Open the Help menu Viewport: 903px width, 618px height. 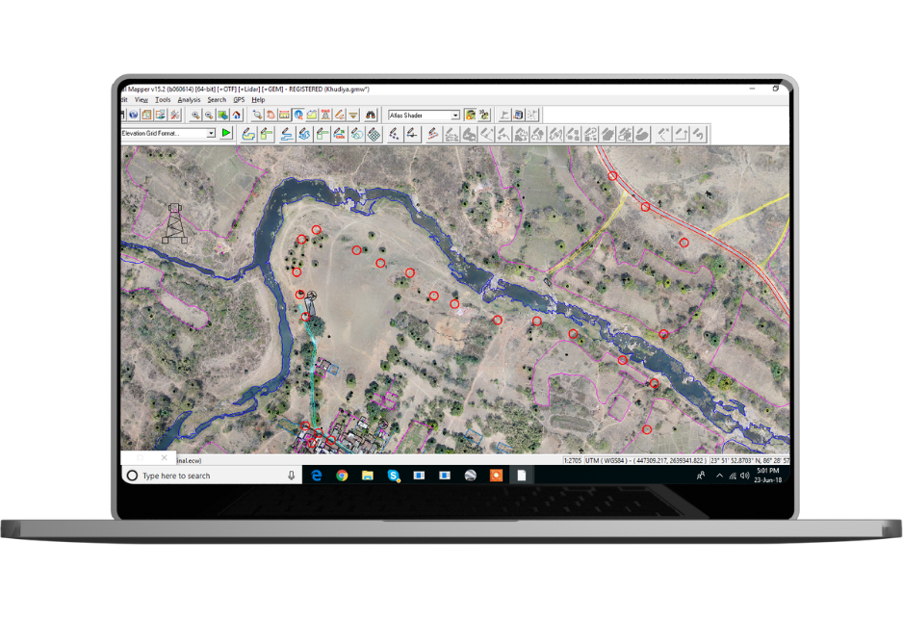[258, 100]
